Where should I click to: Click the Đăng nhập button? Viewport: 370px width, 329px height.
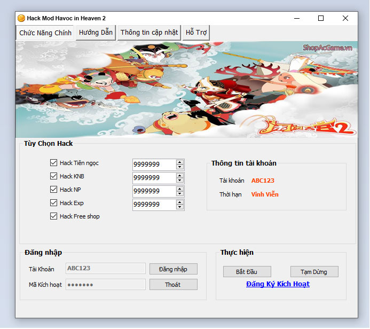[x=174, y=269]
